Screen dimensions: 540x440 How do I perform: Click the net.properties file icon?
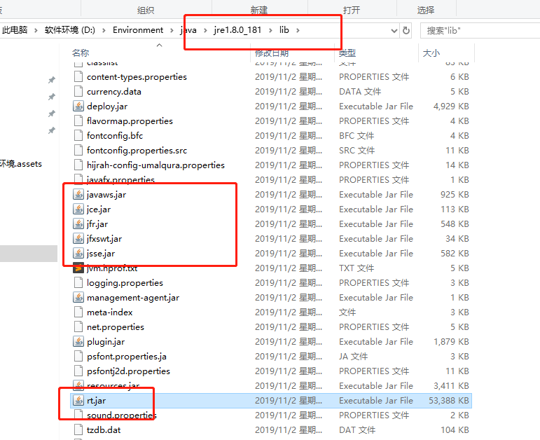78,326
